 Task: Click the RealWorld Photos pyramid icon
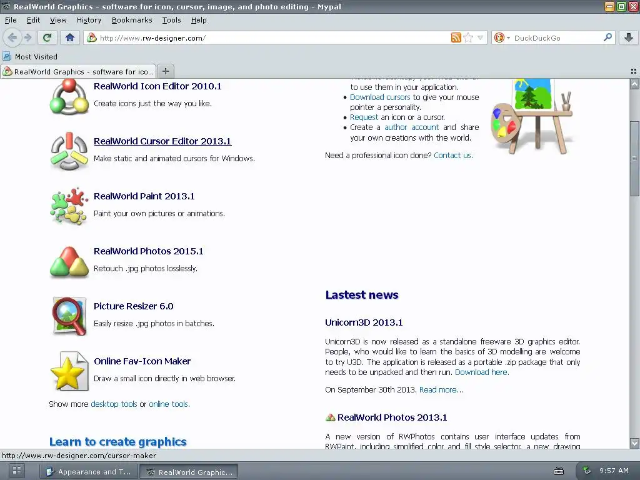coord(69,262)
